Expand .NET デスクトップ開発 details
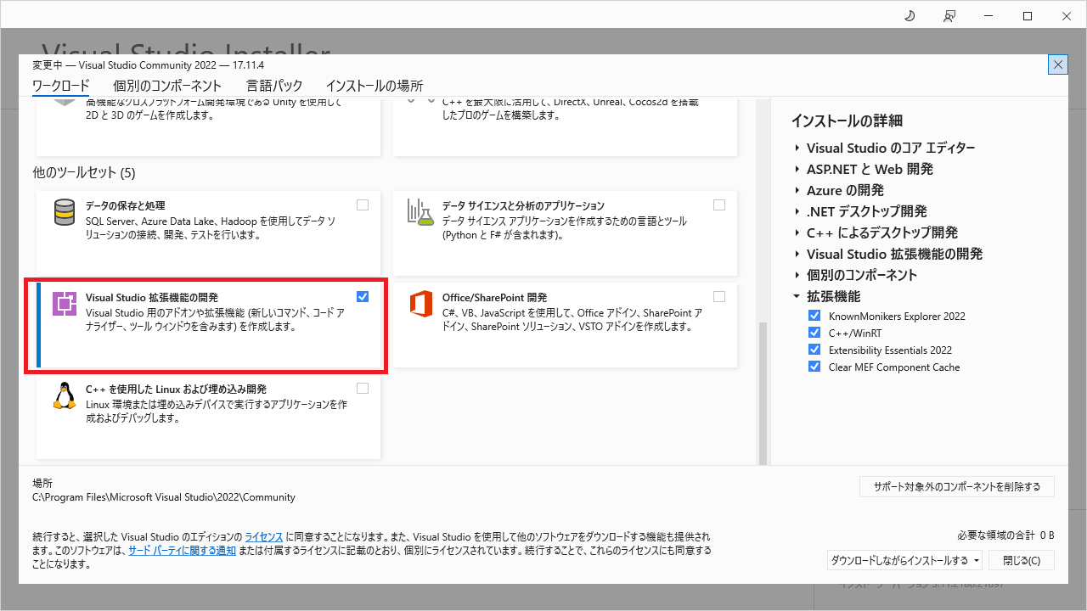Viewport: 1087px width, 611px height. coord(797,211)
